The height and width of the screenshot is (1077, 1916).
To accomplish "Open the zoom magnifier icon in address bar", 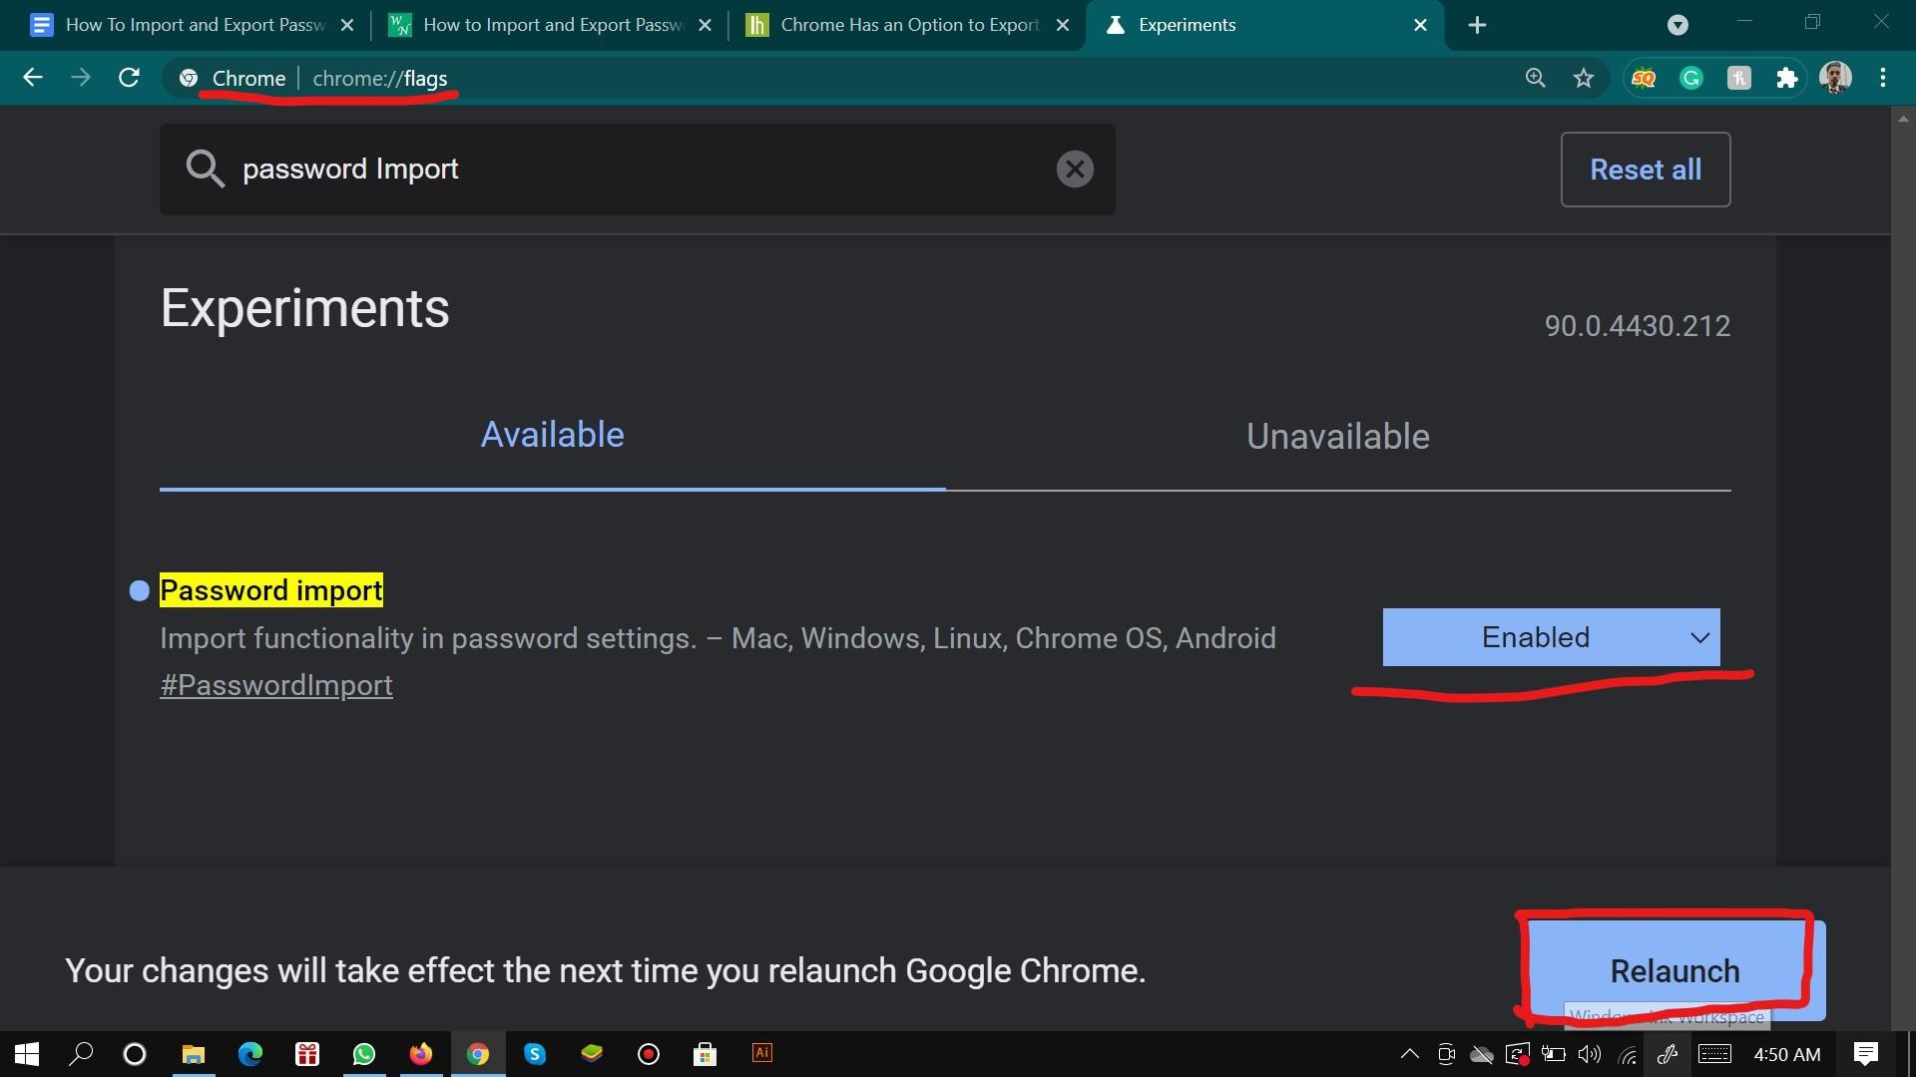I will click(x=1535, y=78).
